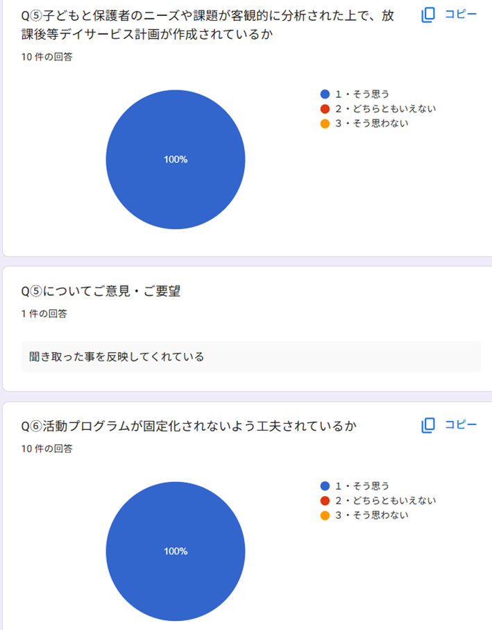The width and height of the screenshot is (492, 630).
Task: Select 1・そう思う legend entry in Q⑥ chart
Action: [x=362, y=486]
